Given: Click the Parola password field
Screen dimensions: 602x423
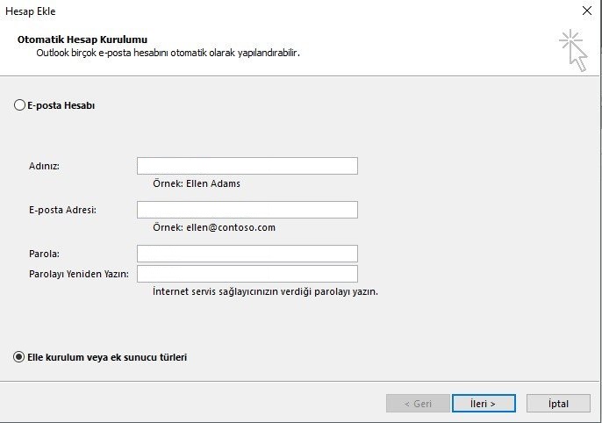Looking at the screenshot, I should point(247,254).
